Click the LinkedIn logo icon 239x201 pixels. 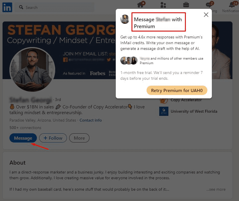[x=7, y=7]
